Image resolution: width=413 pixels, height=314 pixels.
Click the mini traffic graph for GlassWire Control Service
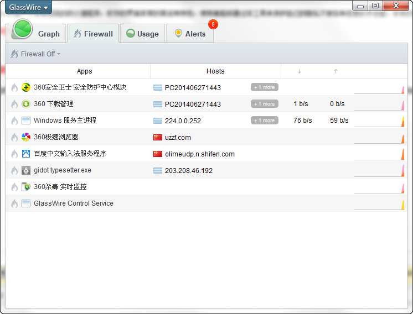379,205
